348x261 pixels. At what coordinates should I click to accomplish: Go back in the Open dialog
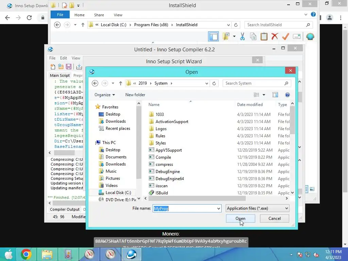[x=95, y=83]
